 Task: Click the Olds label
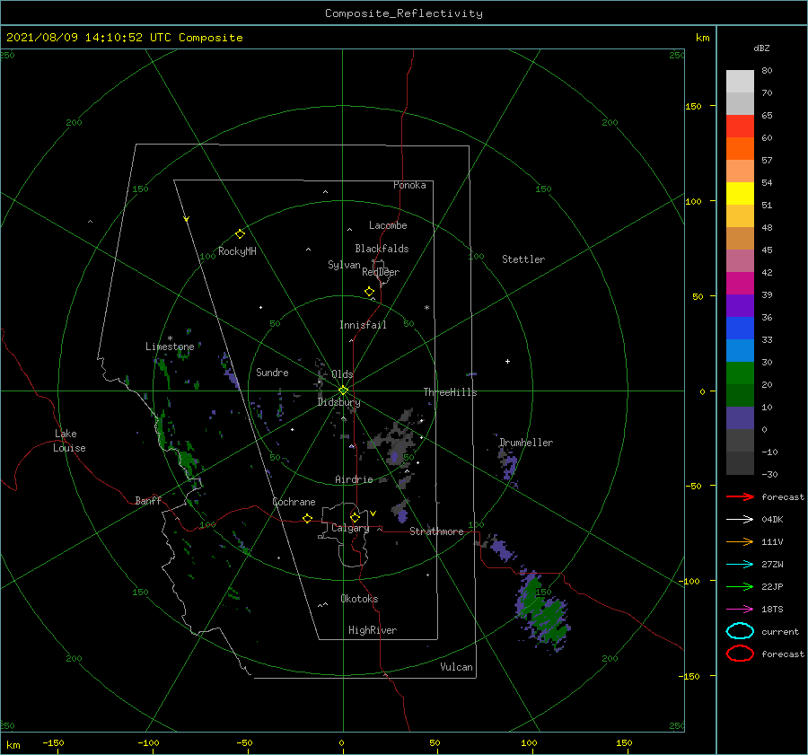pos(342,374)
